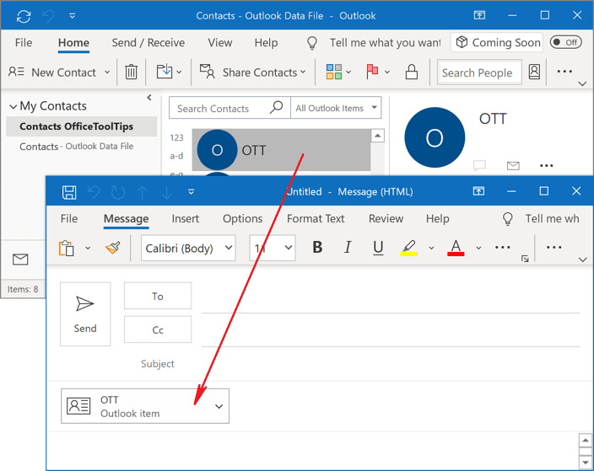The height and width of the screenshot is (471, 594).
Task: Toggle Coming Soon switch
Action: click(x=566, y=42)
